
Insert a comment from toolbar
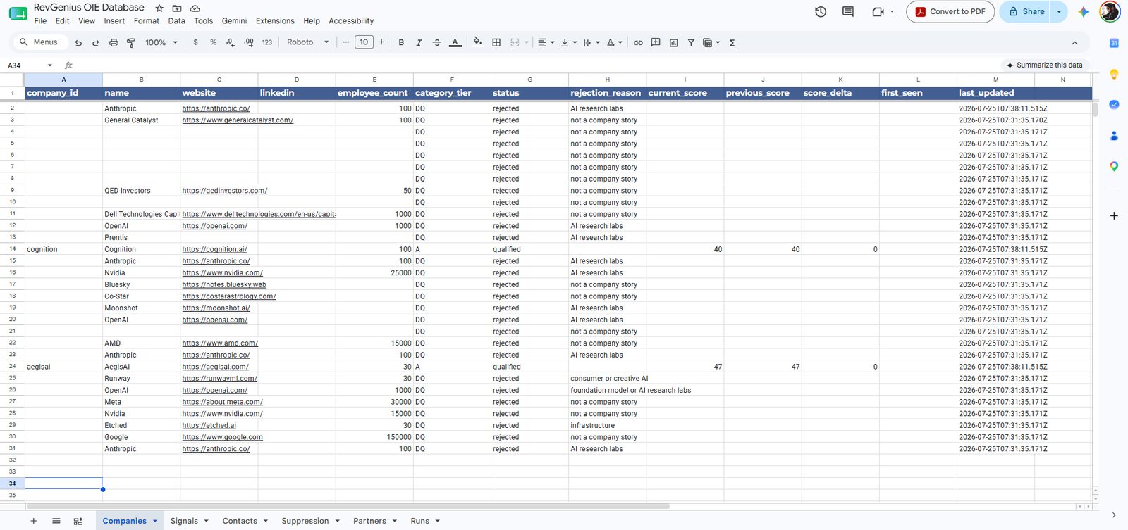click(x=656, y=42)
